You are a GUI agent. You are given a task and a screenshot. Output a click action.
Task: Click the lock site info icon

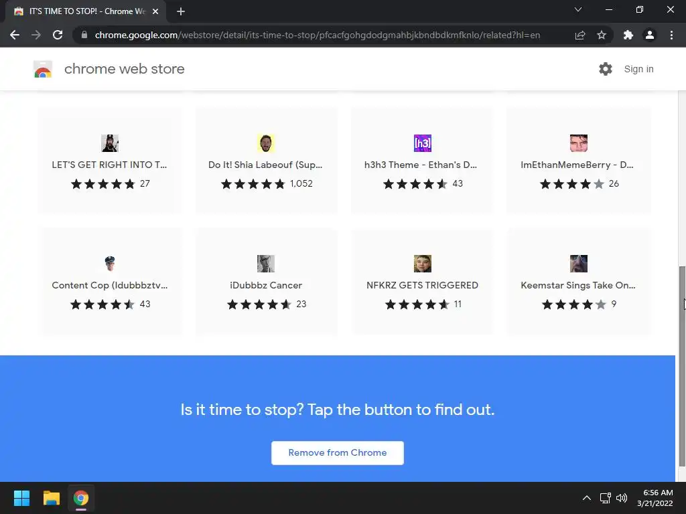[x=84, y=35]
